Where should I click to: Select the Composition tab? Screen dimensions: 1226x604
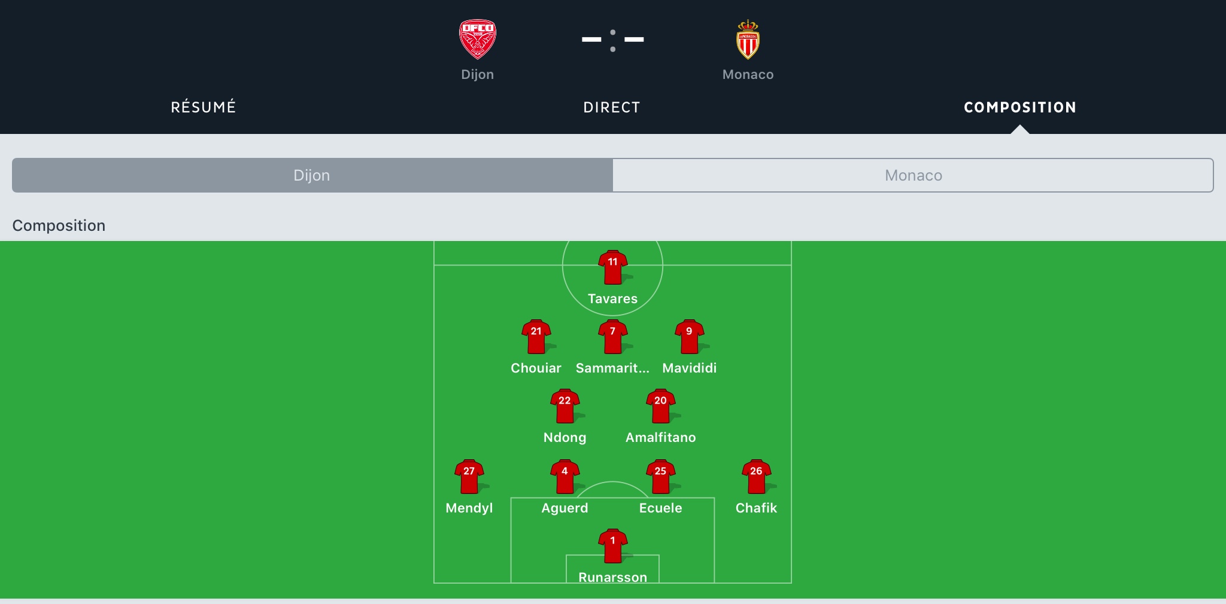(1019, 107)
